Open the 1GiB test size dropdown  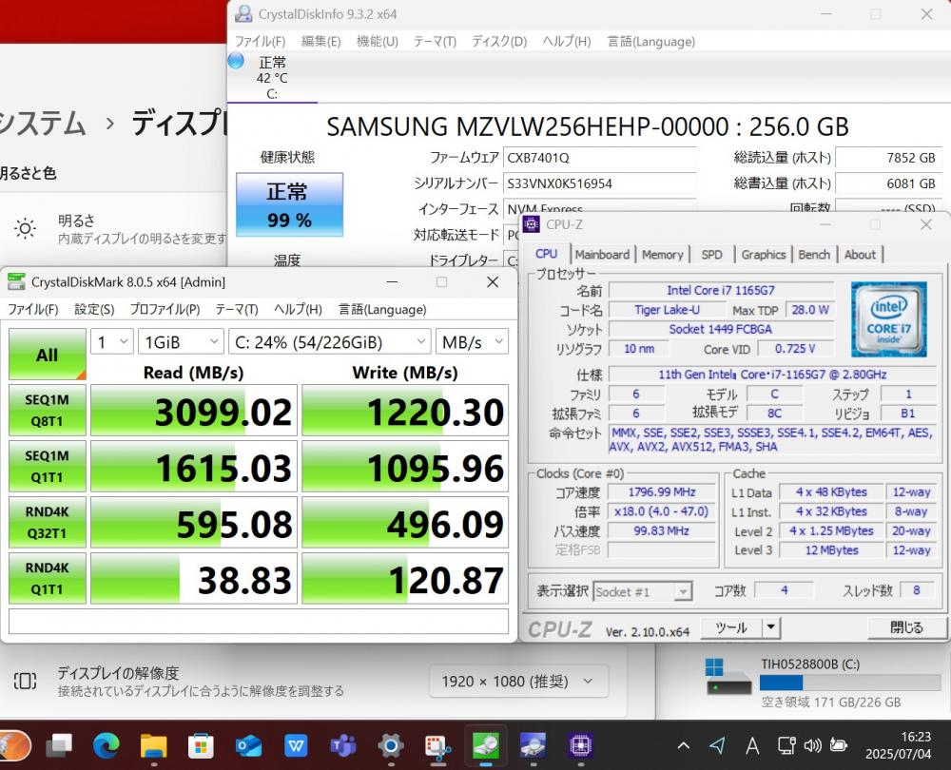pyautogui.click(x=181, y=342)
